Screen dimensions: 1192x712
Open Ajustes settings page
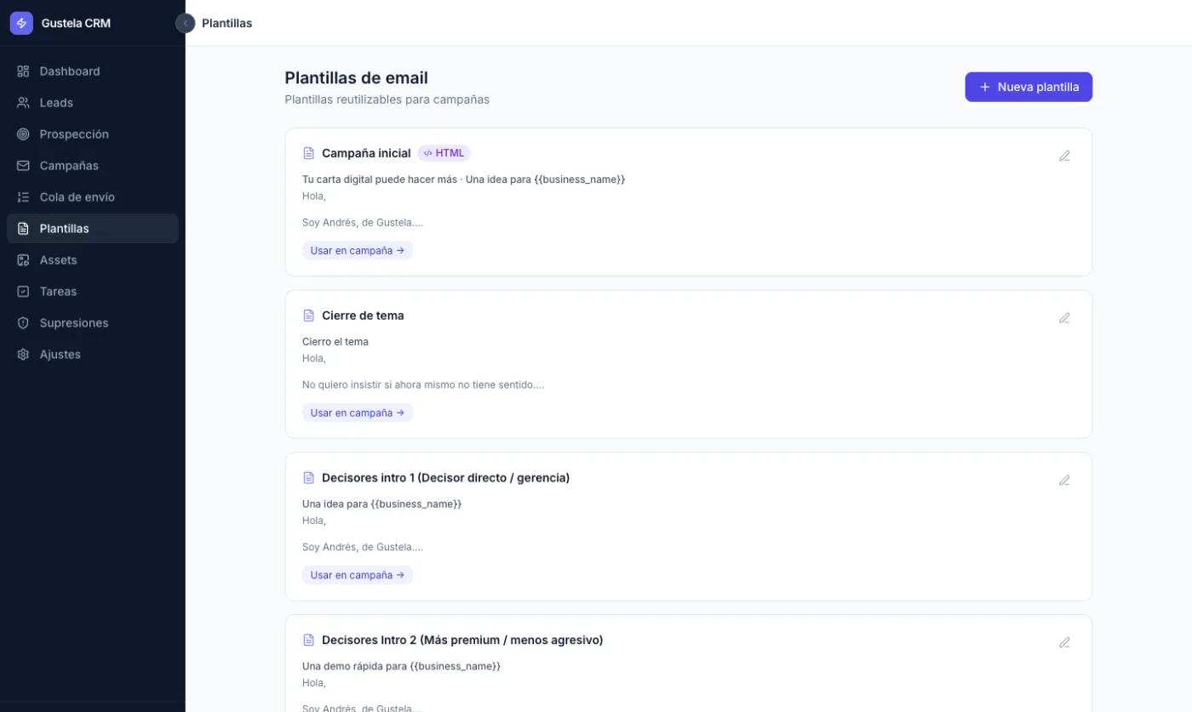pos(93,355)
